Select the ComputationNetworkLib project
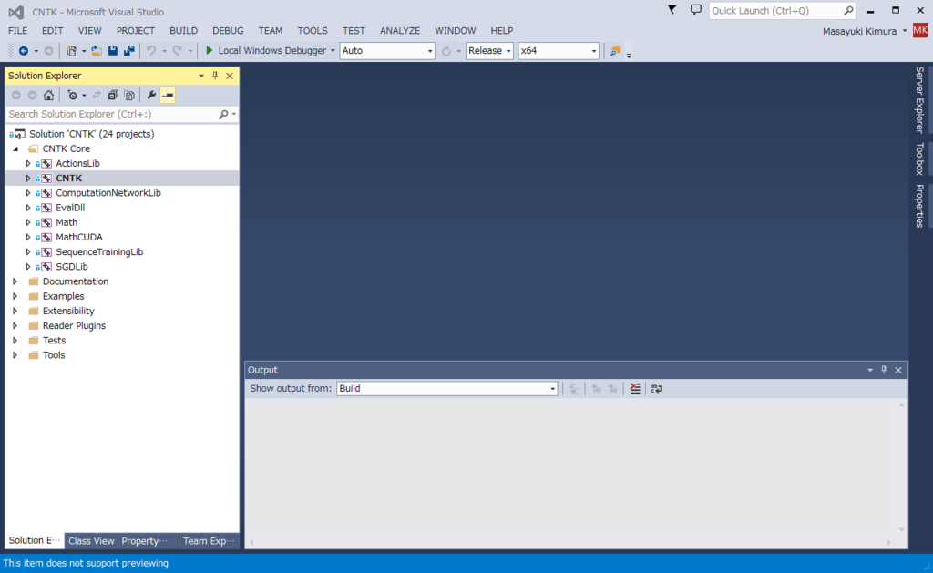The image size is (933, 573). pos(108,193)
